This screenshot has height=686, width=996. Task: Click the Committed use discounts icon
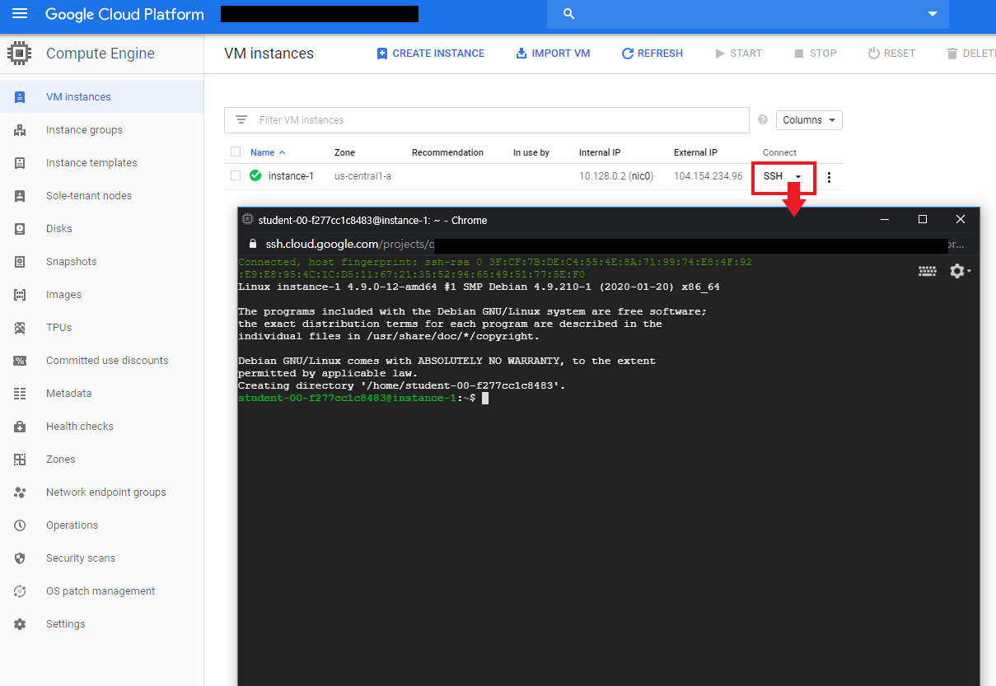(20, 361)
